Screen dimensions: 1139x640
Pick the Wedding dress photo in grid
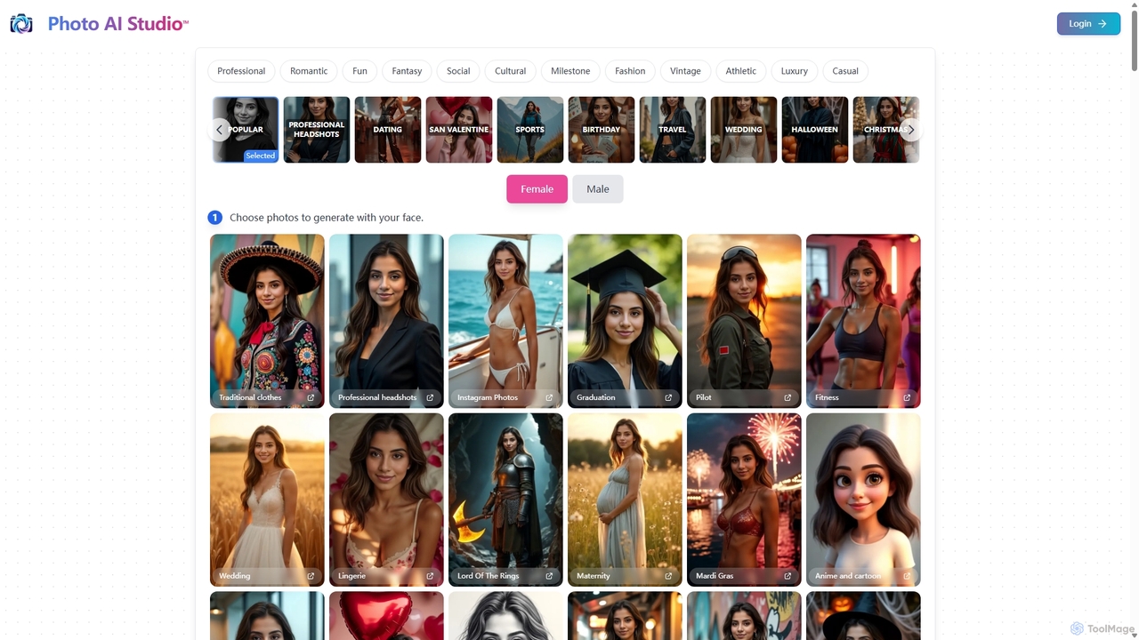(267, 500)
